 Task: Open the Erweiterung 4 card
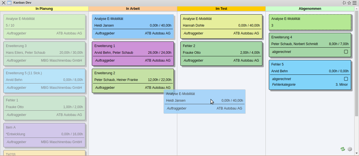[x=310, y=45]
